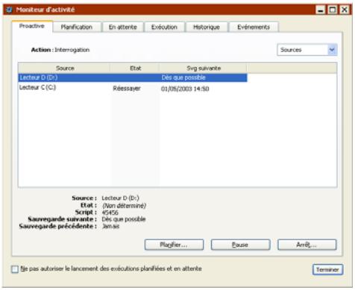Image resolution: width=355 pixels, height=290 pixels.
Task: Maximize the Moniteur d'activité window
Action: (333, 10)
